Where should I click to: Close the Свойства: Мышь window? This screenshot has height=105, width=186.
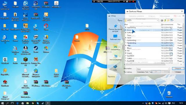tap(182, 11)
